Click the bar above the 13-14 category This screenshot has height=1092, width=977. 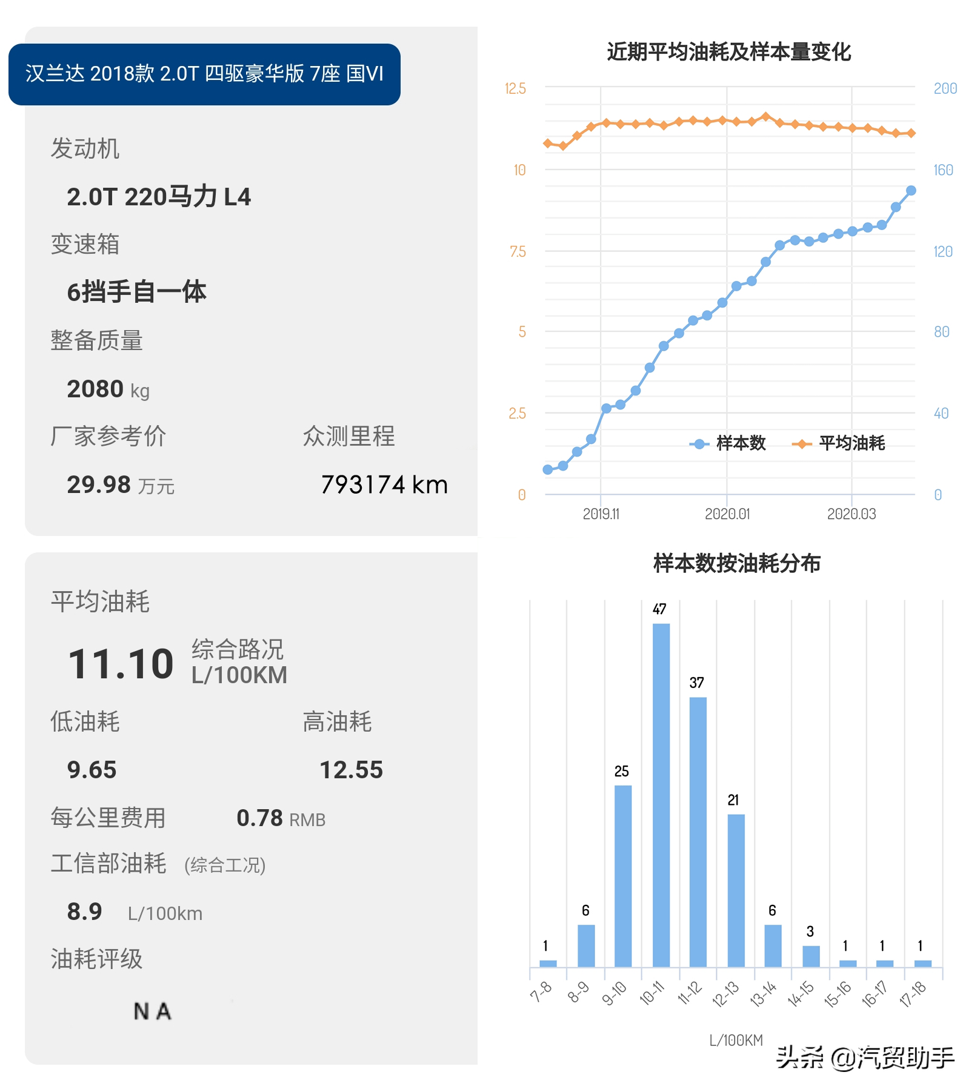tap(773, 945)
